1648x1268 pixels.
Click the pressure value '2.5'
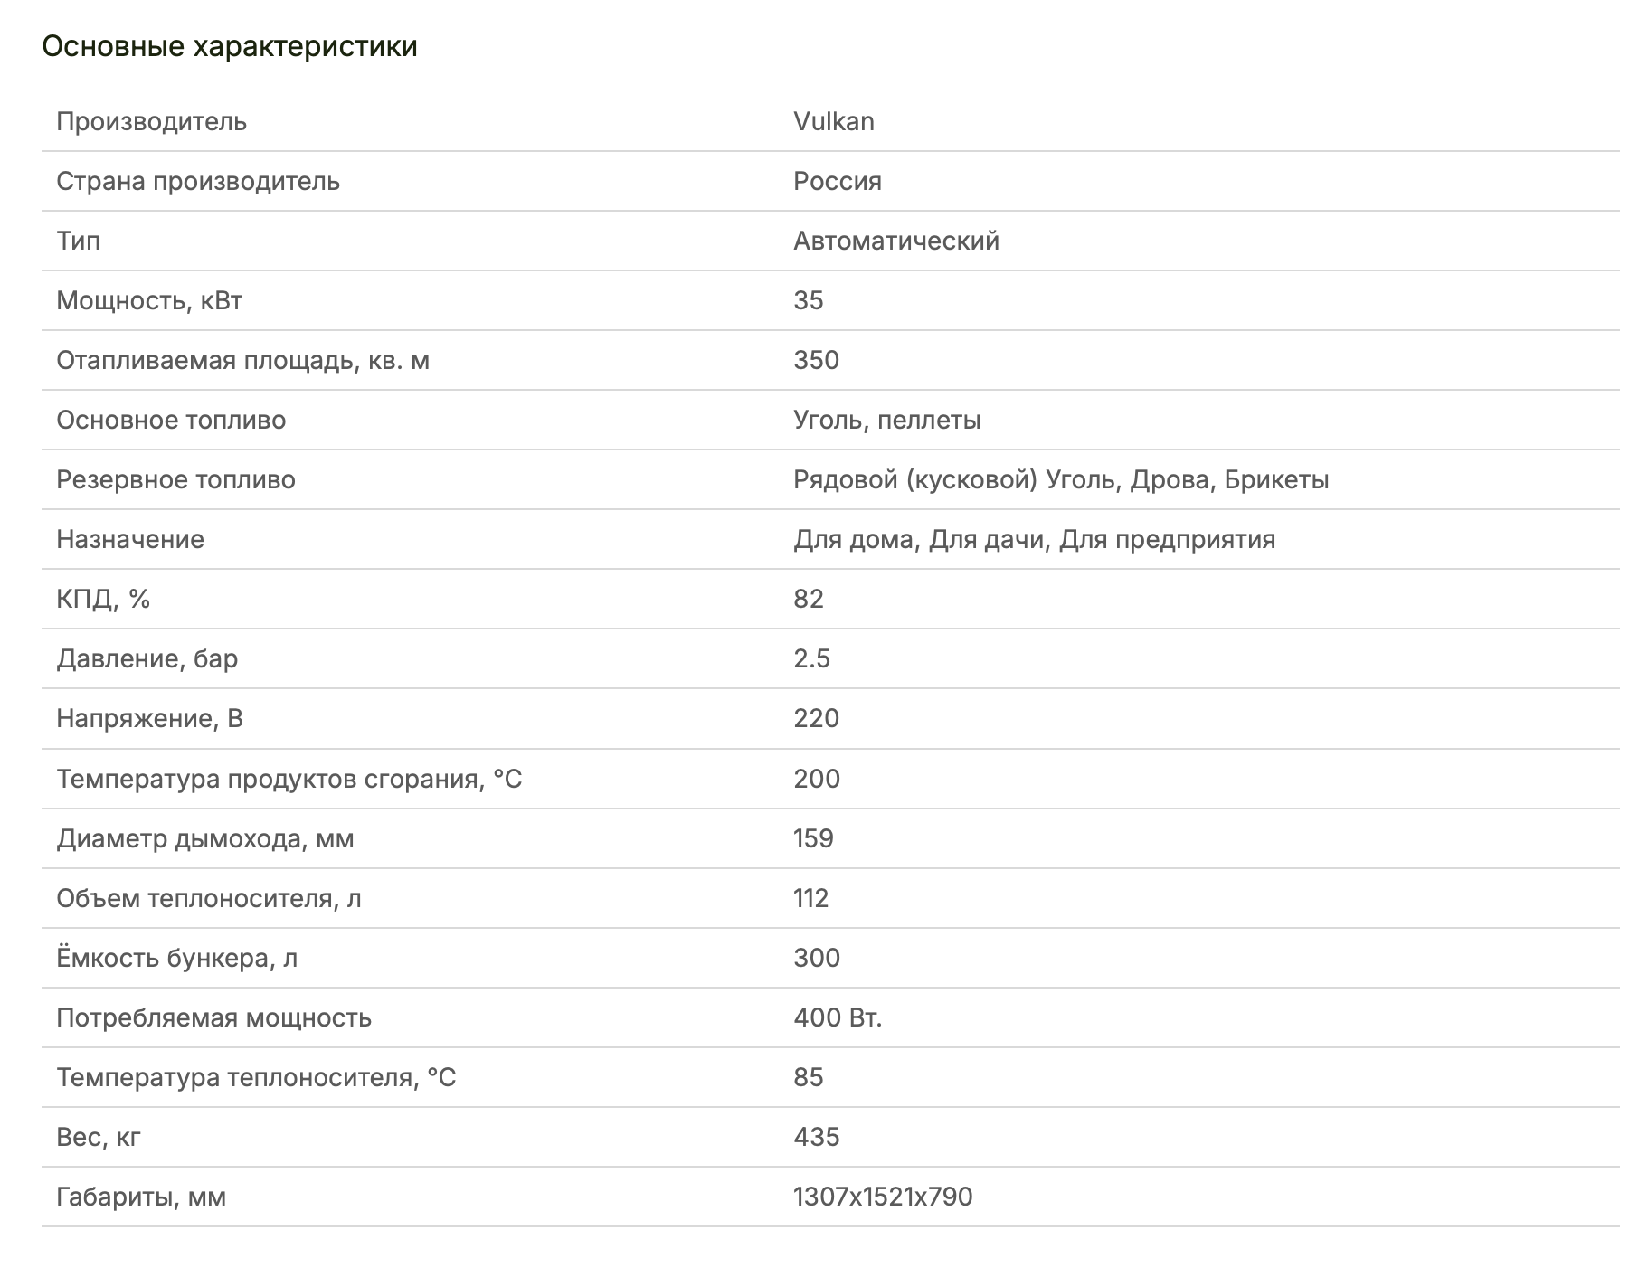point(811,658)
